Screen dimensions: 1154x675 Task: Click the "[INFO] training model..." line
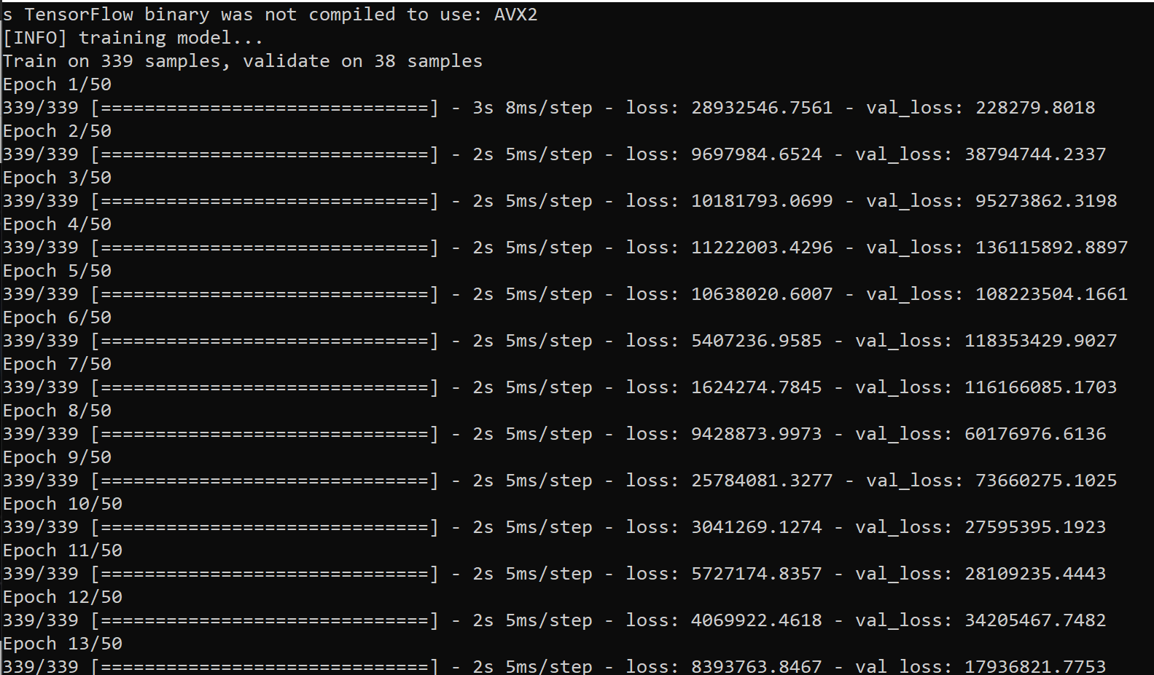(x=133, y=38)
